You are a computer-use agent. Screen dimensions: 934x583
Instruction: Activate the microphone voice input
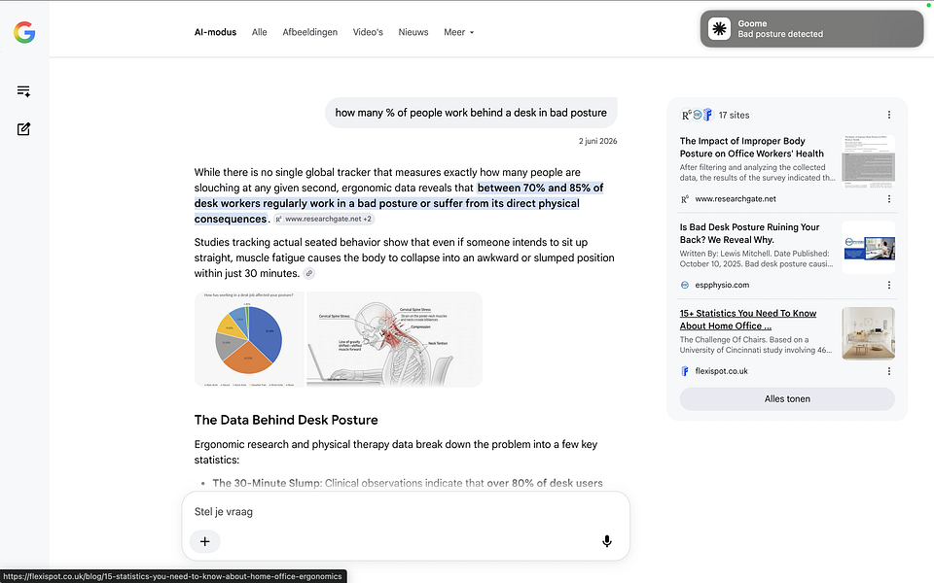point(606,541)
